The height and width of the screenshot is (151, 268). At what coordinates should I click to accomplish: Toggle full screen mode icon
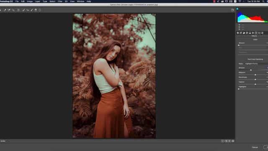pos(232,10)
